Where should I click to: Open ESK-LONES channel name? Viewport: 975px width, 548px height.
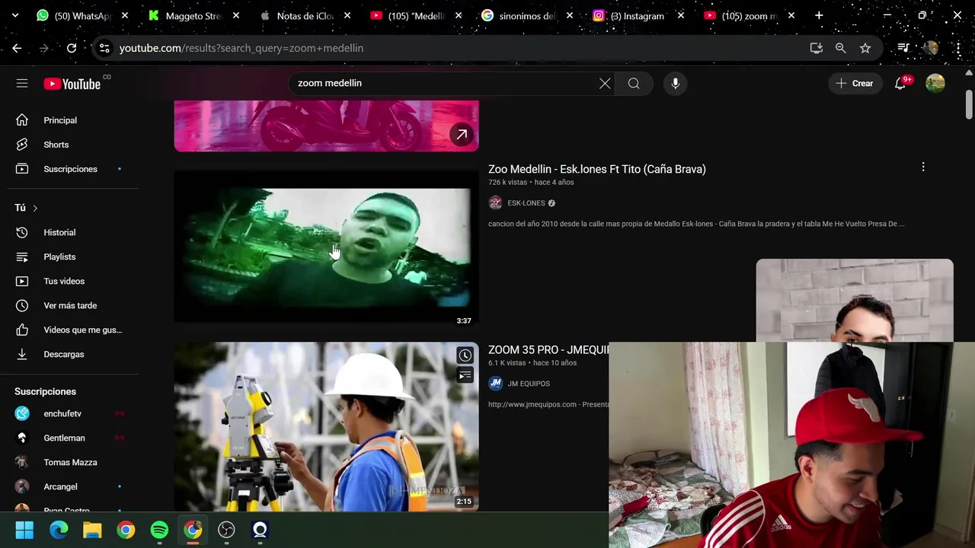(x=526, y=203)
